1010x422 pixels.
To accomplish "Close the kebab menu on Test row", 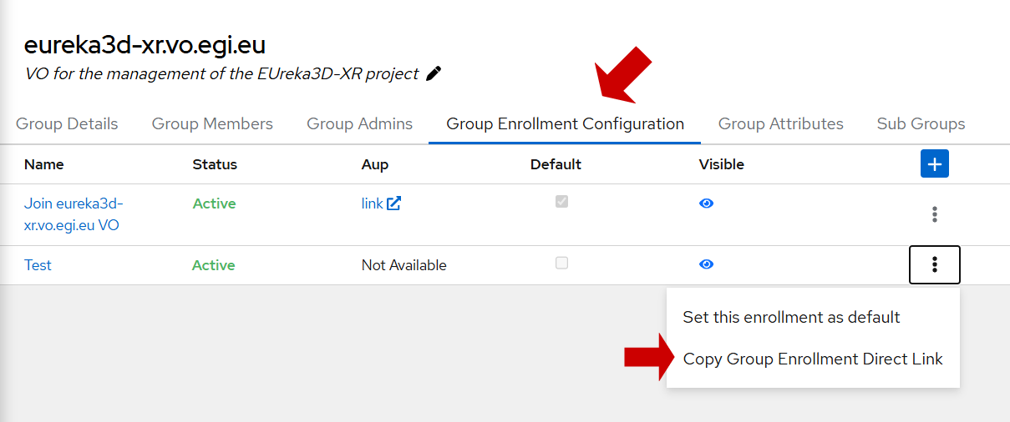I will tap(934, 265).
